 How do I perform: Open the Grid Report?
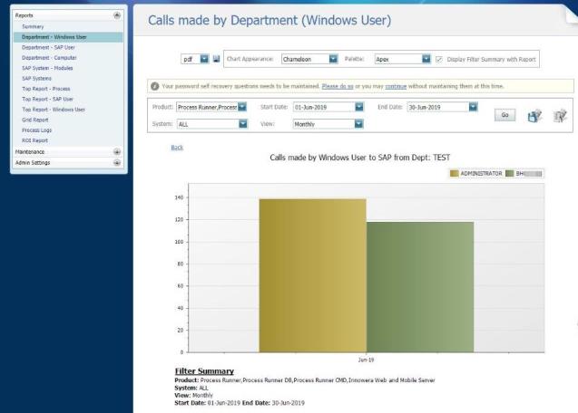pos(35,120)
